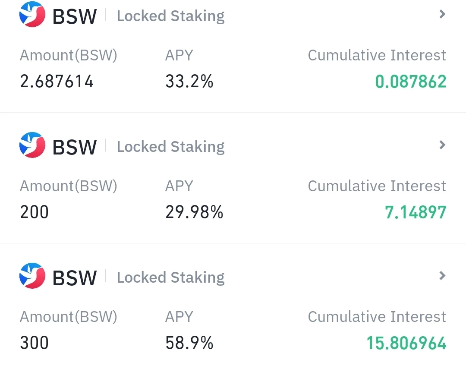Click BSW coin logo of 2.687614 position
The width and height of the screenshot is (466, 372).
(32, 14)
